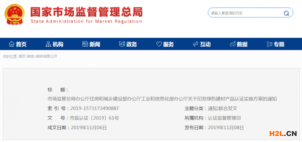Click the chart icon beside 数据
This screenshot has height=142, width=302.
coord(233,44)
